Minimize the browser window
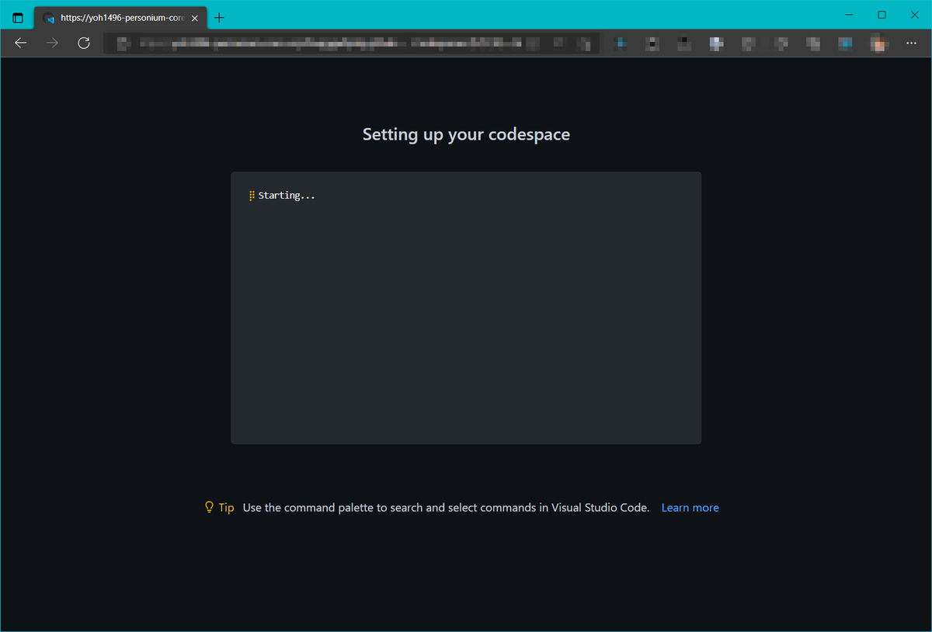This screenshot has width=932, height=632. (849, 15)
